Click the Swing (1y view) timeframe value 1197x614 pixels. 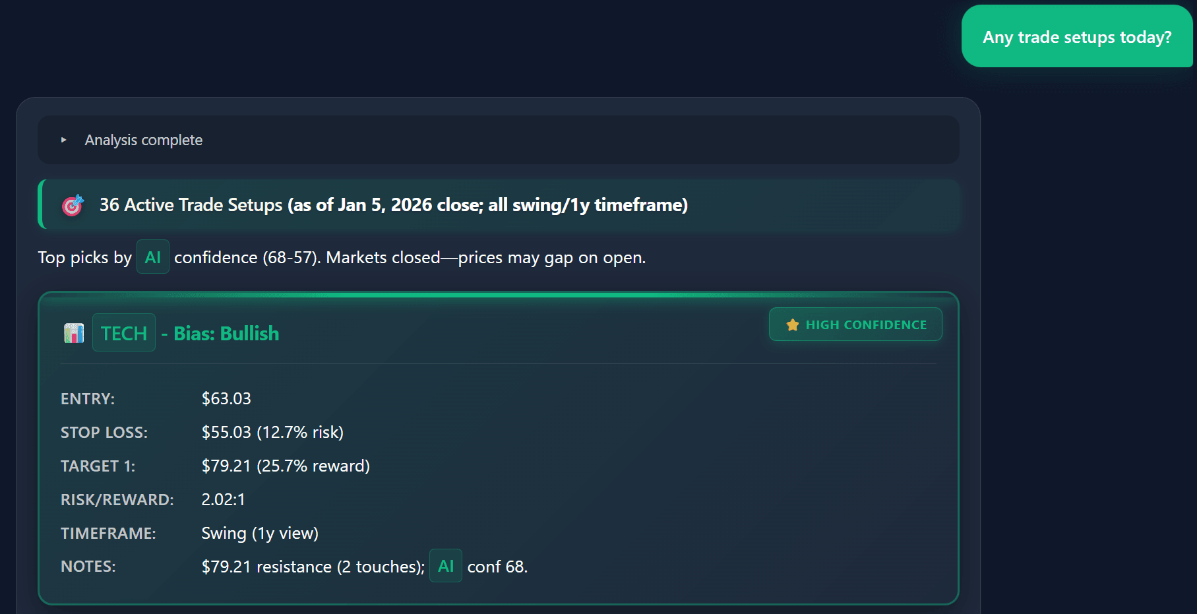pos(260,533)
